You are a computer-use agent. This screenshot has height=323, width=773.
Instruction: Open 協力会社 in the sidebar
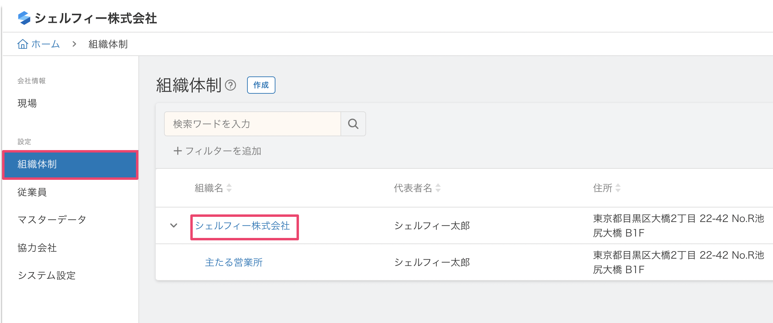pos(37,248)
